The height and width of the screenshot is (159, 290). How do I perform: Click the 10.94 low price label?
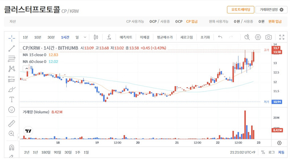pos(277,102)
